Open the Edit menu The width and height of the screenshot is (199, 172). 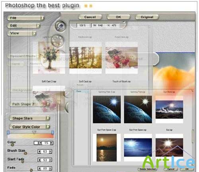pos(23,25)
